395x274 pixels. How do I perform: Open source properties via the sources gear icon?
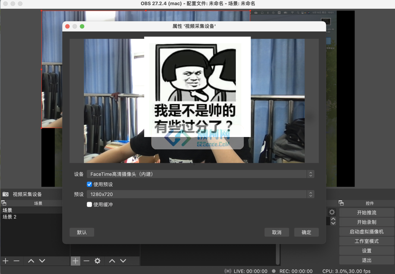click(98, 261)
